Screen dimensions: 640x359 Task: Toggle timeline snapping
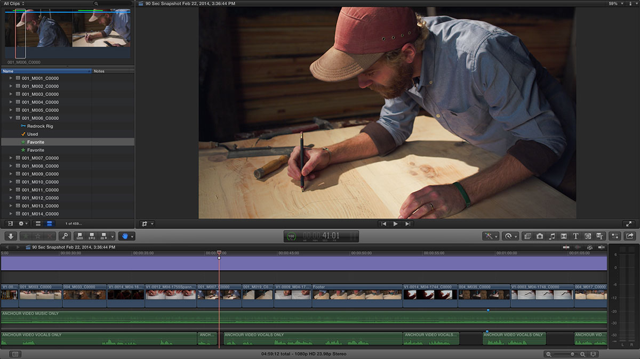(602, 247)
